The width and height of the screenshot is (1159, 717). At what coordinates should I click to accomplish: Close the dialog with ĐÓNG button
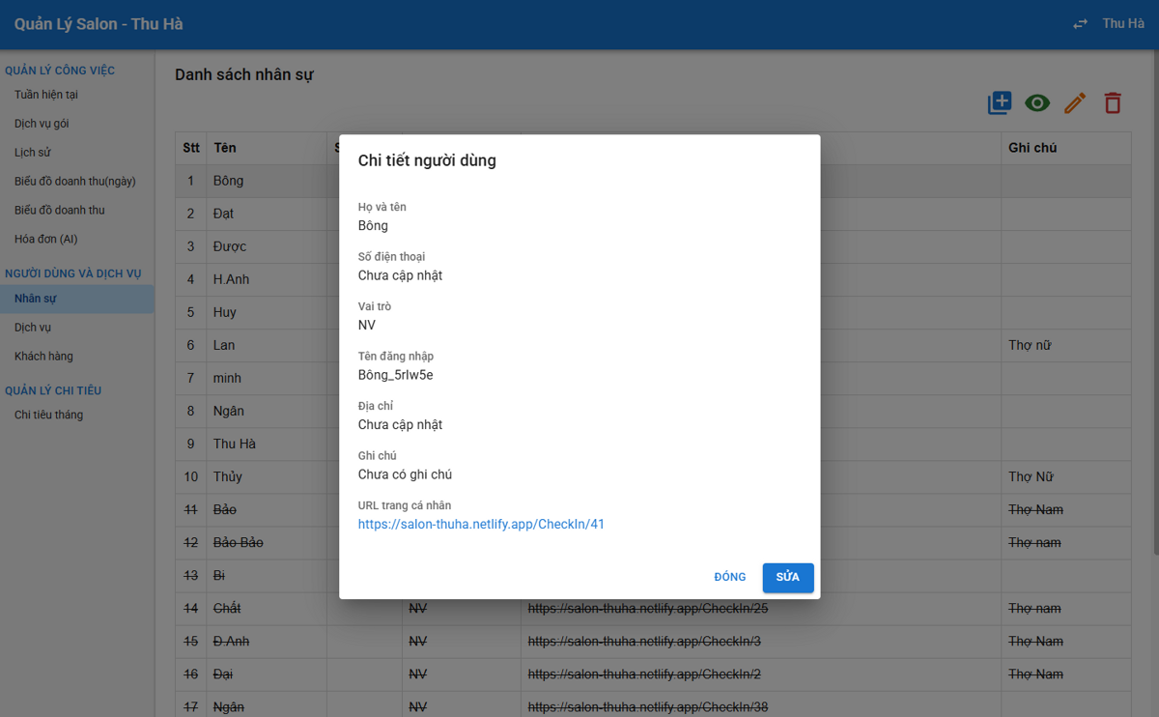pyautogui.click(x=730, y=577)
